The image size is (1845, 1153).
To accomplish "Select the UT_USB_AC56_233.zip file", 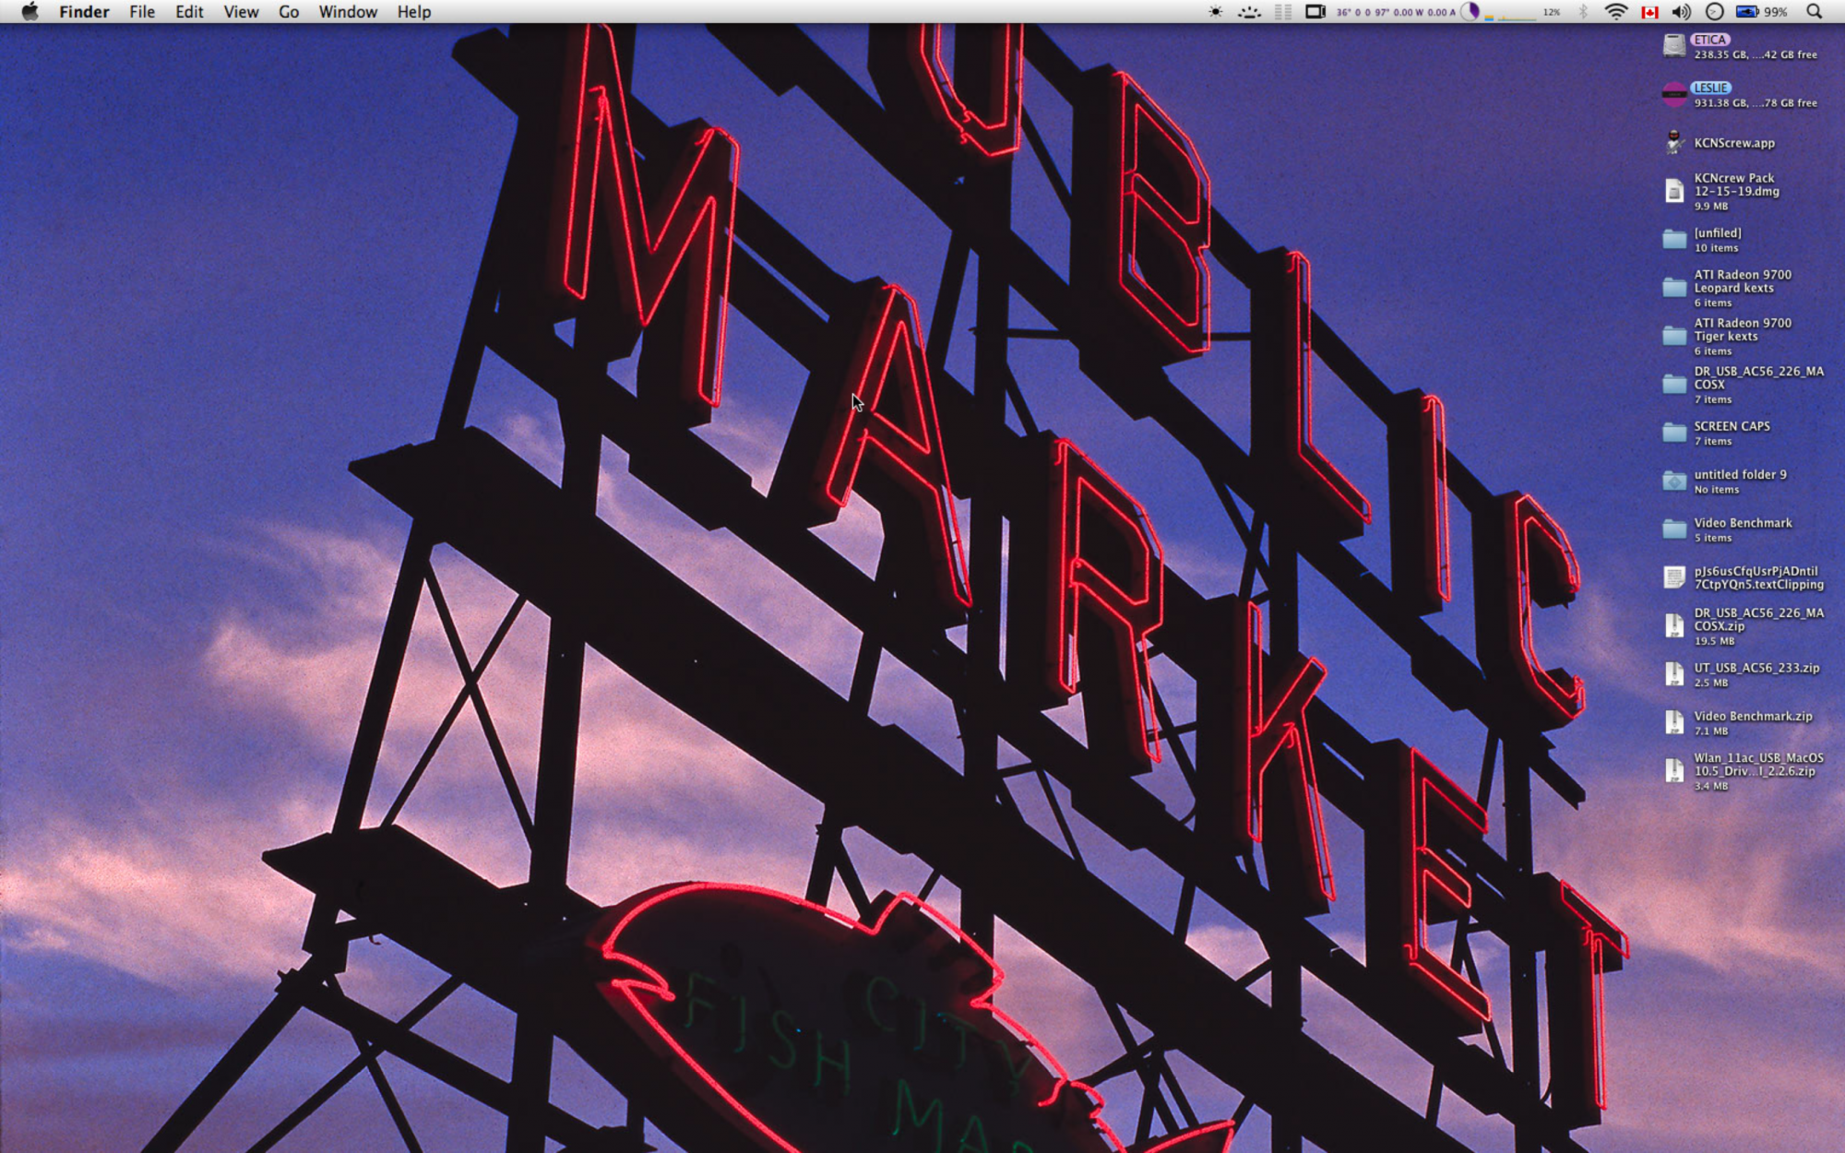I will coord(1674,674).
